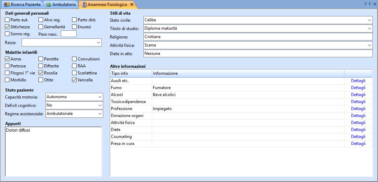Viewport: 378px width, 182px height.
Task: Toggle the Sonno reg. checkbox
Action: pyautogui.click(x=7, y=34)
